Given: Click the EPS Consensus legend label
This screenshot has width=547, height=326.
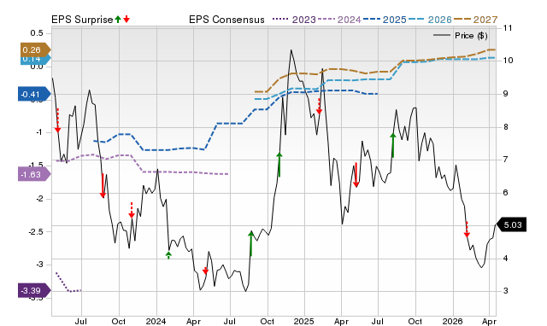Looking at the screenshot, I should 226,20.
